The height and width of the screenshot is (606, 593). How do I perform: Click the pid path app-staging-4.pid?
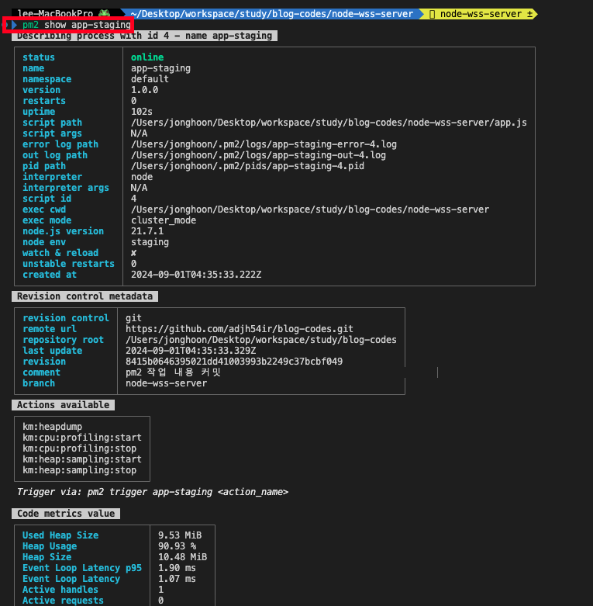[247, 166]
